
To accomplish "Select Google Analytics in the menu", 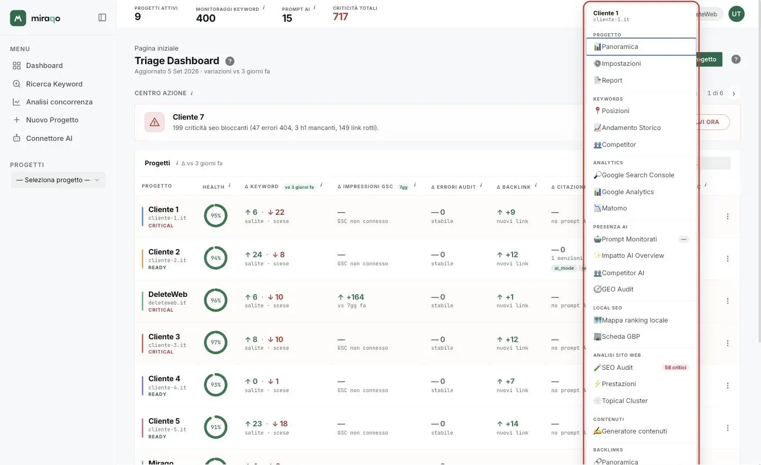I will pos(641,192).
